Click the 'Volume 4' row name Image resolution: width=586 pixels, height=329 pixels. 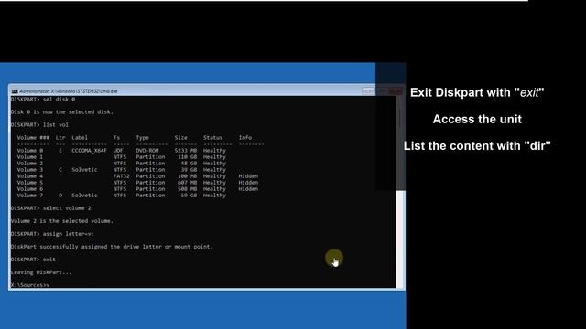coord(30,176)
